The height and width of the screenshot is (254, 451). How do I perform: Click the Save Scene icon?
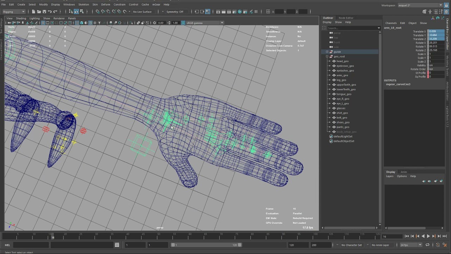[x=44, y=12]
